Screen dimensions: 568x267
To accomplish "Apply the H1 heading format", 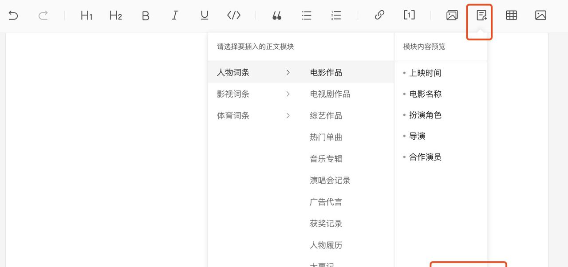I will (86, 15).
